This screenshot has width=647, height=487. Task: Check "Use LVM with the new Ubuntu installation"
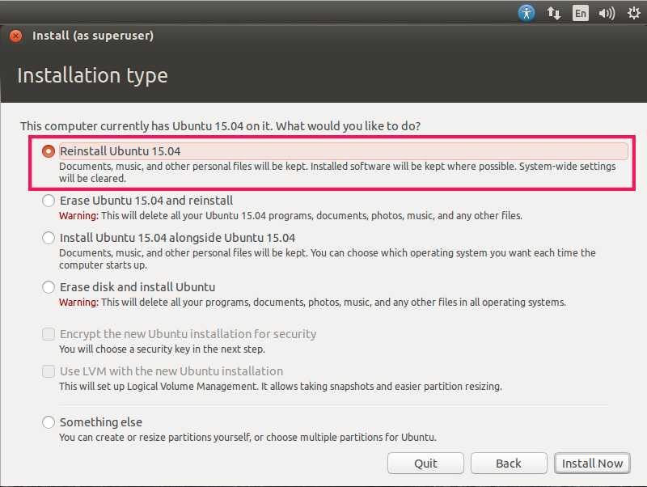pos(48,371)
